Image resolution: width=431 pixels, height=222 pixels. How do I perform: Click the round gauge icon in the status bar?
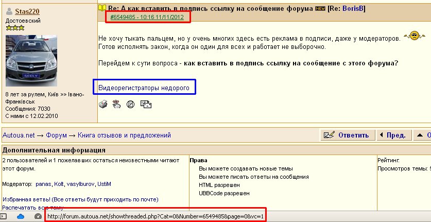(x=38, y=216)
